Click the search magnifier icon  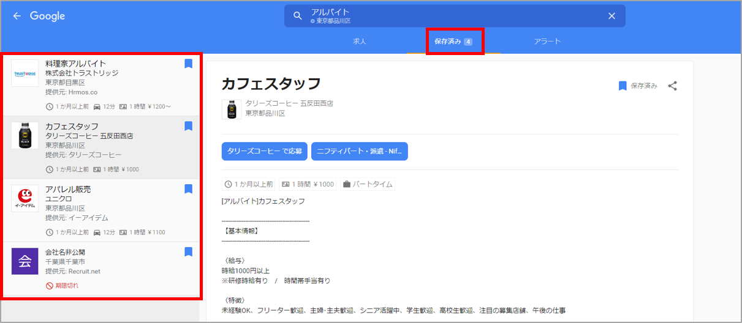tap(298, 16)
